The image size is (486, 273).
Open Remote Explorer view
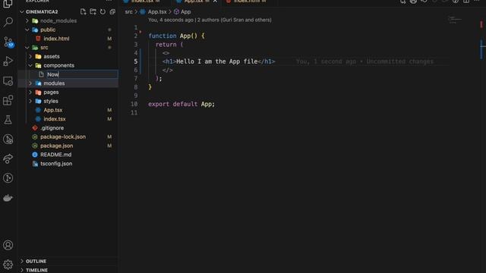coord(8,81)
